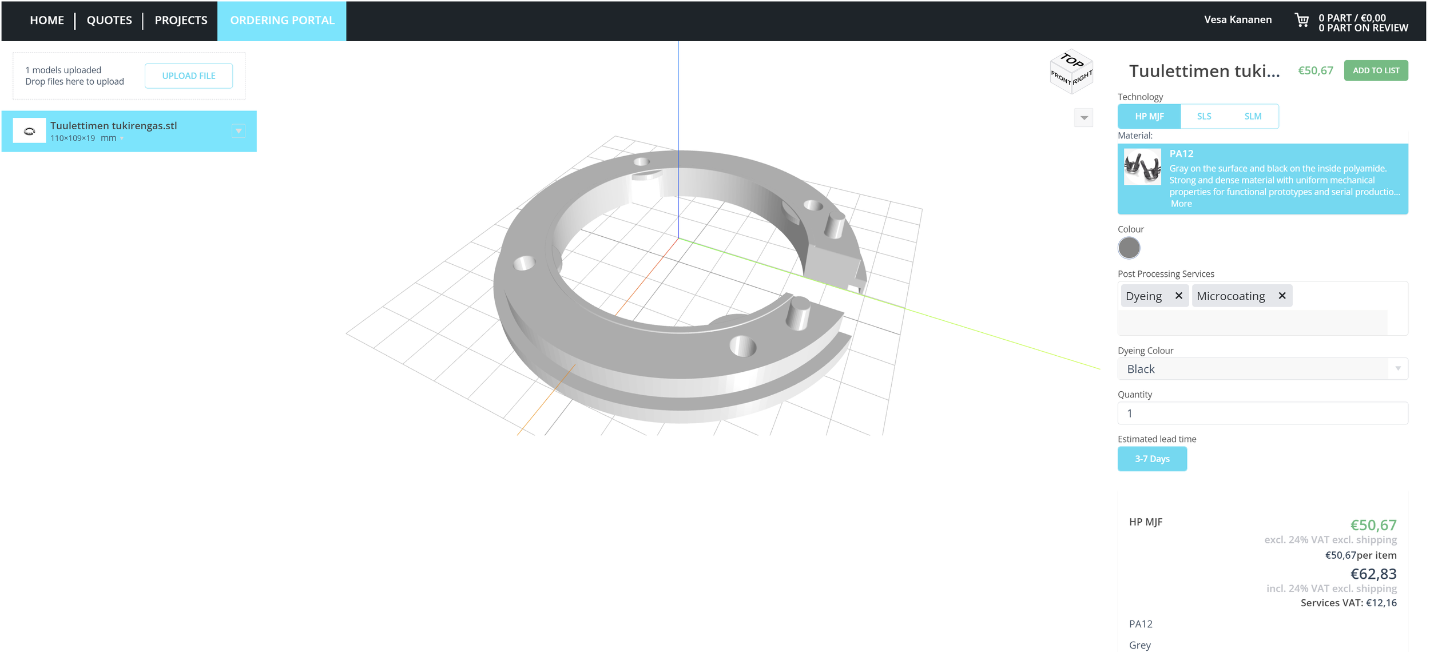This screenshot has height=652, width=1430.
Task: Click the RIGHT face of view cube
Action: [x=1083, y=78]
